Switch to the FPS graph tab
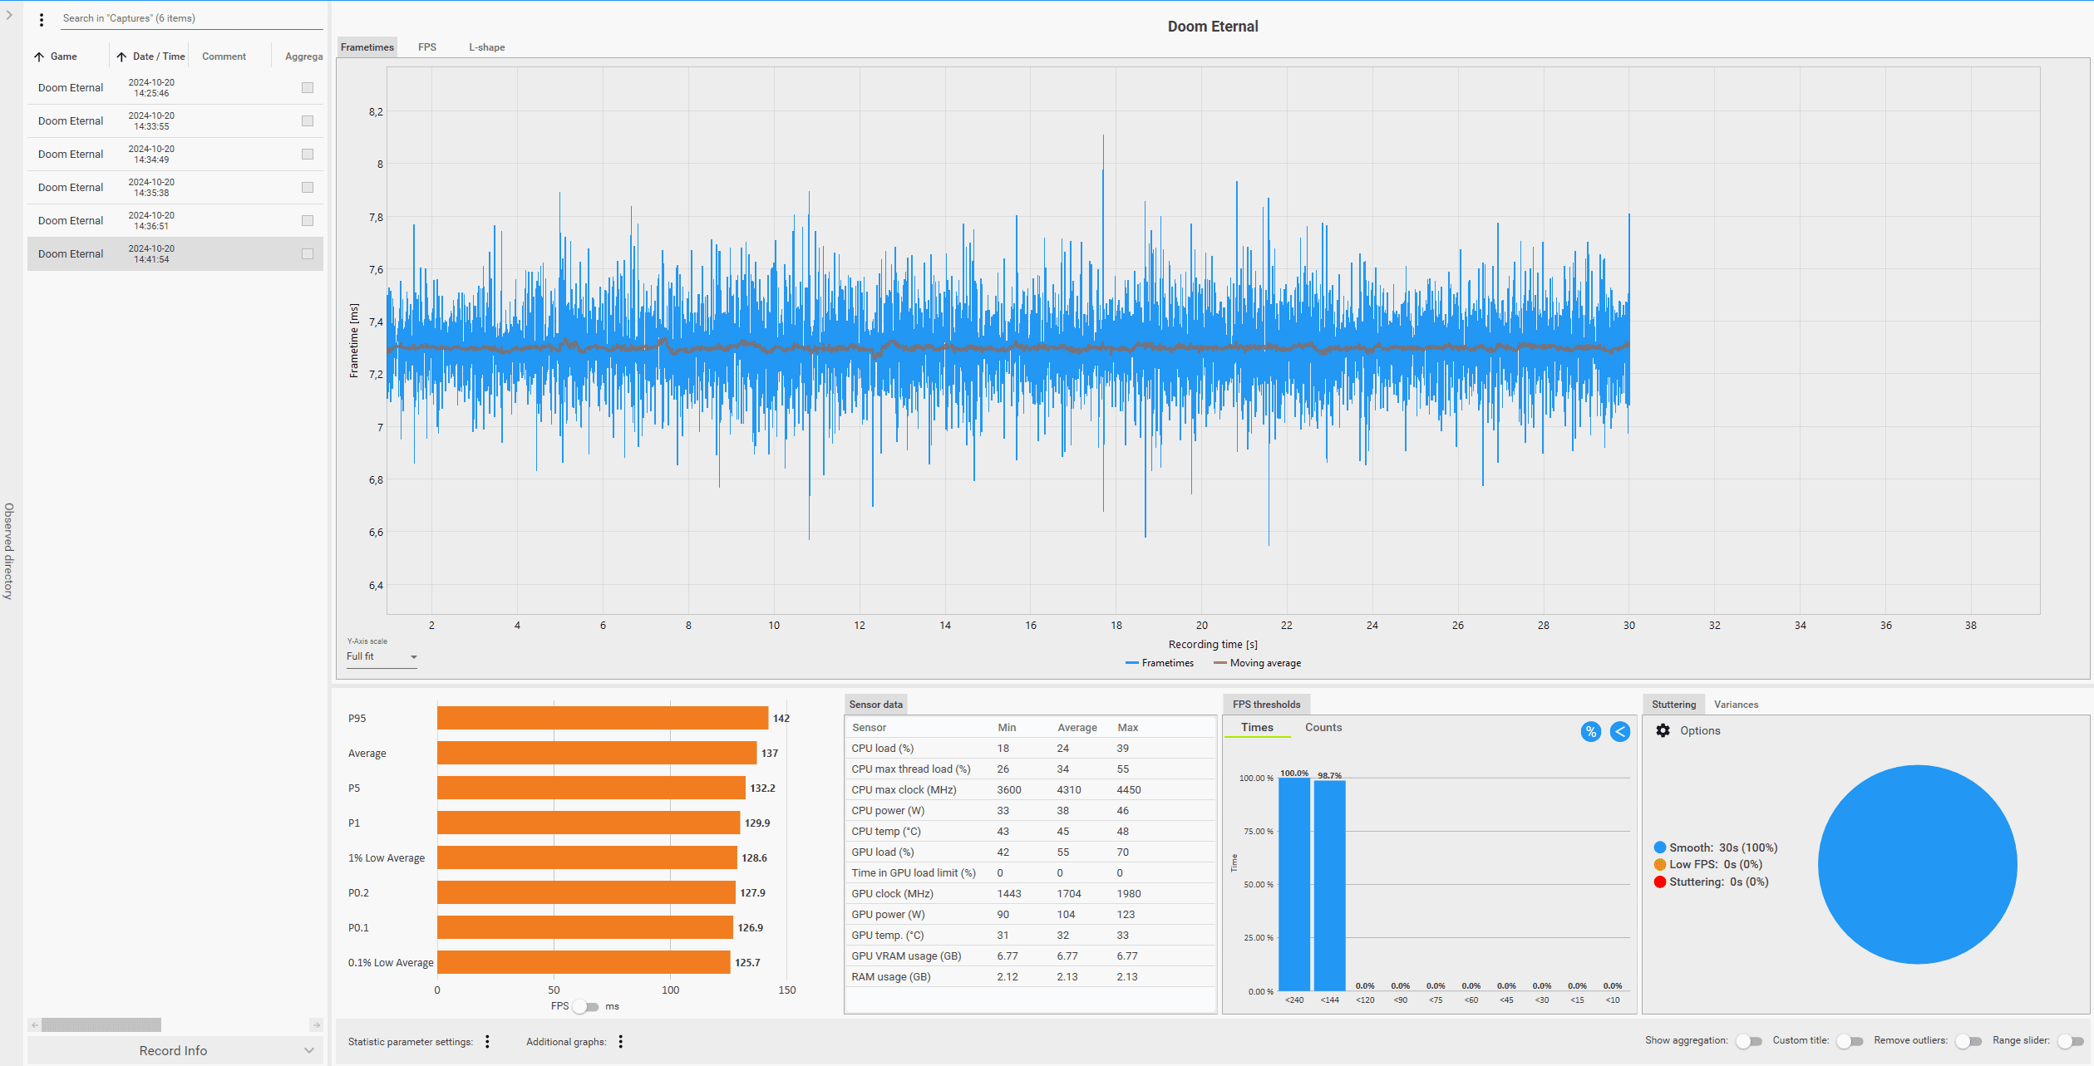The height and width of the screenshot is (1066, 2094). (427, 47)
